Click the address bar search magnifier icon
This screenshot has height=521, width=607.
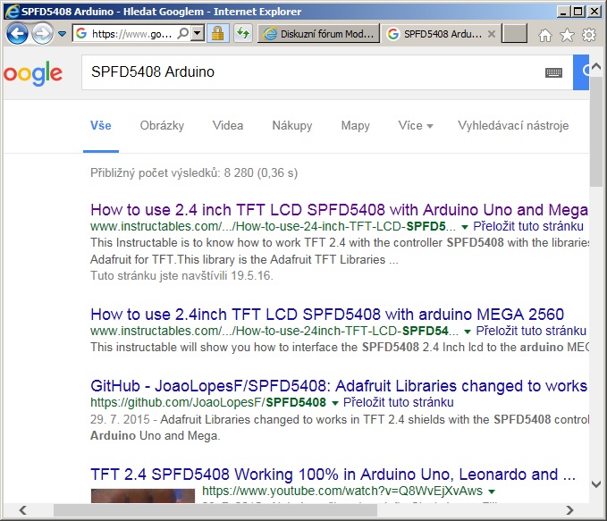(x=182, y=34)
